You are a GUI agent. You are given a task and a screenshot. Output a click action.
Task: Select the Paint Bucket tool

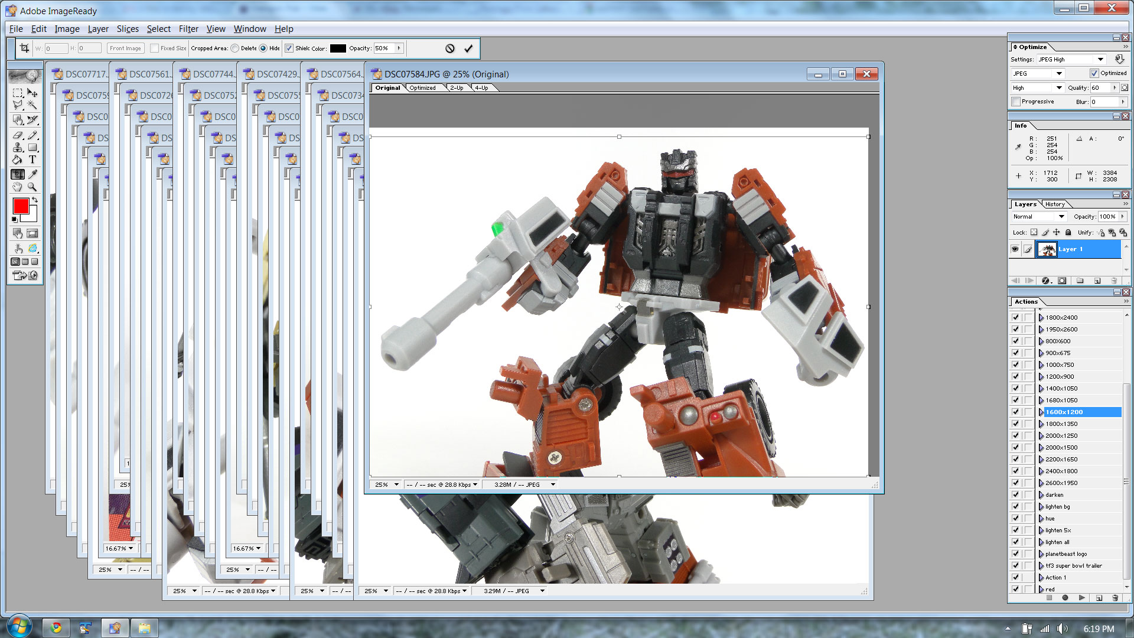pos(18,159)
